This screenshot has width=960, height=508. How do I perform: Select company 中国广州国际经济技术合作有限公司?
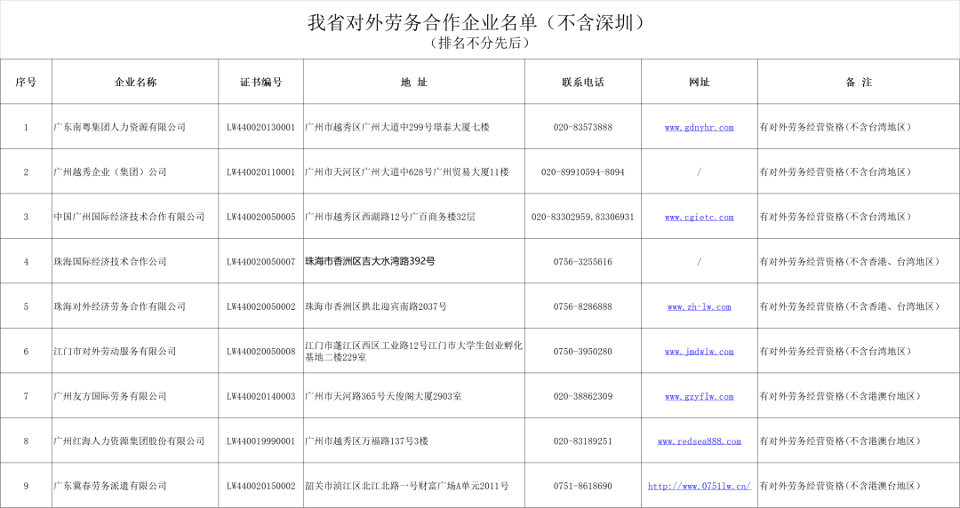(x=129, y=217)
